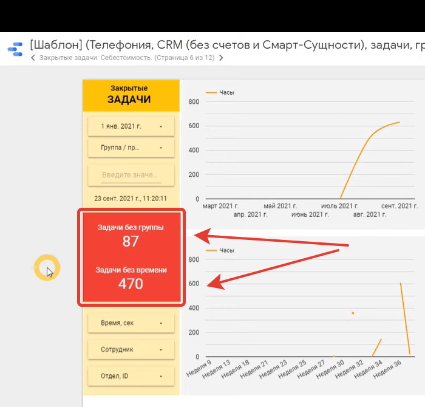This screenshot has width=425, height=407.
Task: Go to previous report page chevron
Action: click(33, 58)
